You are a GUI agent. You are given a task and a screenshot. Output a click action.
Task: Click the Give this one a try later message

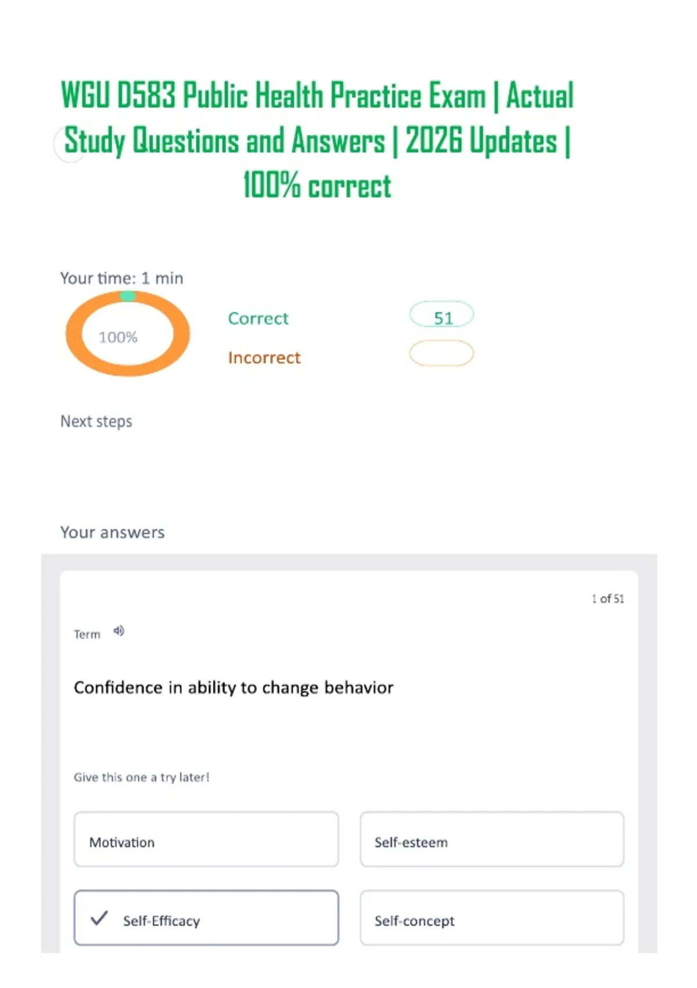pos(141,777)
